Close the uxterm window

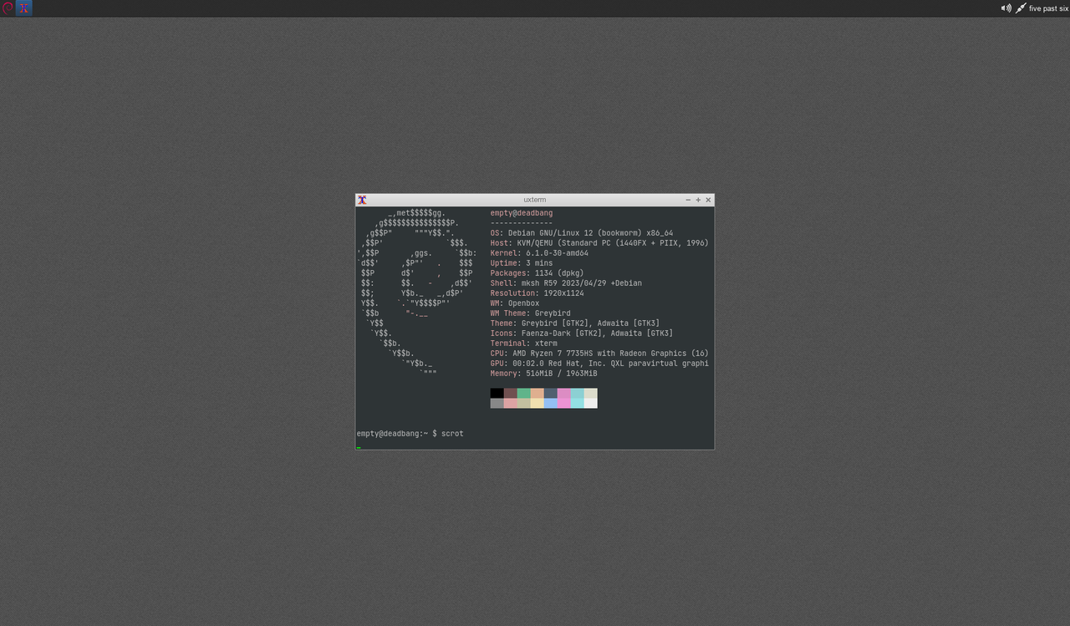[708, 200]
